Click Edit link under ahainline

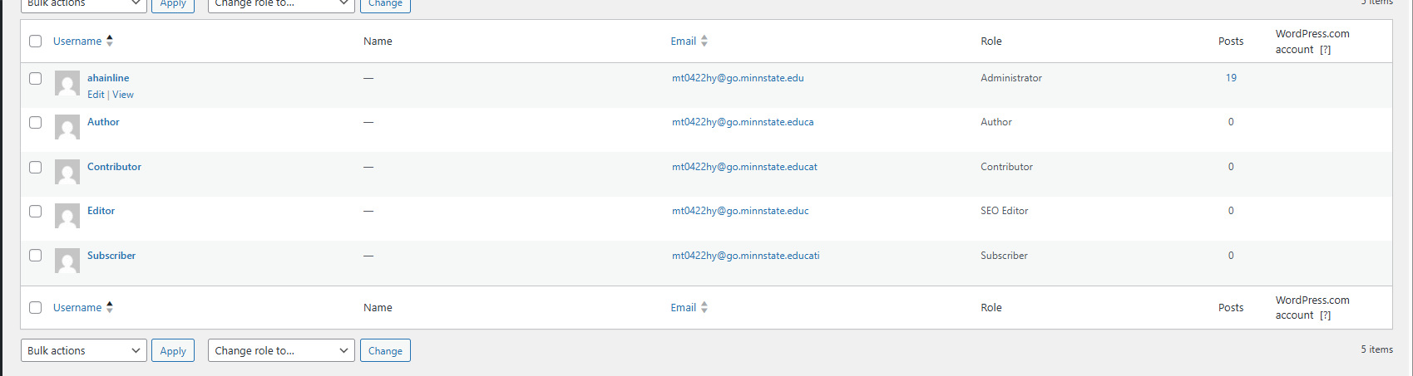(96, 95)
